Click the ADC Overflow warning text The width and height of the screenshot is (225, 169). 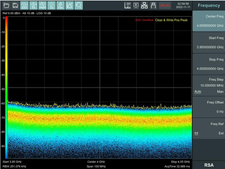click(144, 20)
